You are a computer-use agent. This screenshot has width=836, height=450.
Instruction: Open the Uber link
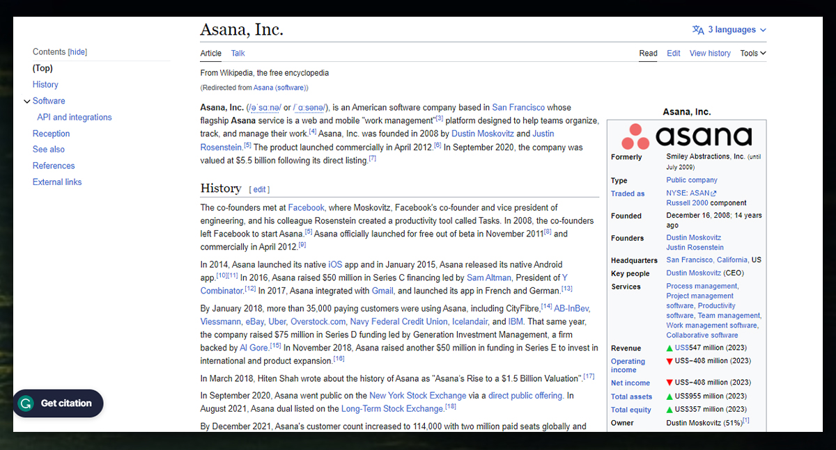[x=277, y=322]
